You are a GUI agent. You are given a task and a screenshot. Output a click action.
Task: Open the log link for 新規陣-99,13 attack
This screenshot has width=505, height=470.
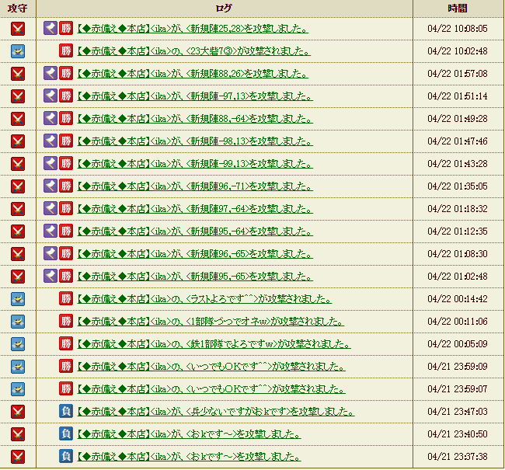pyautogui.click(x=195, y=164)
